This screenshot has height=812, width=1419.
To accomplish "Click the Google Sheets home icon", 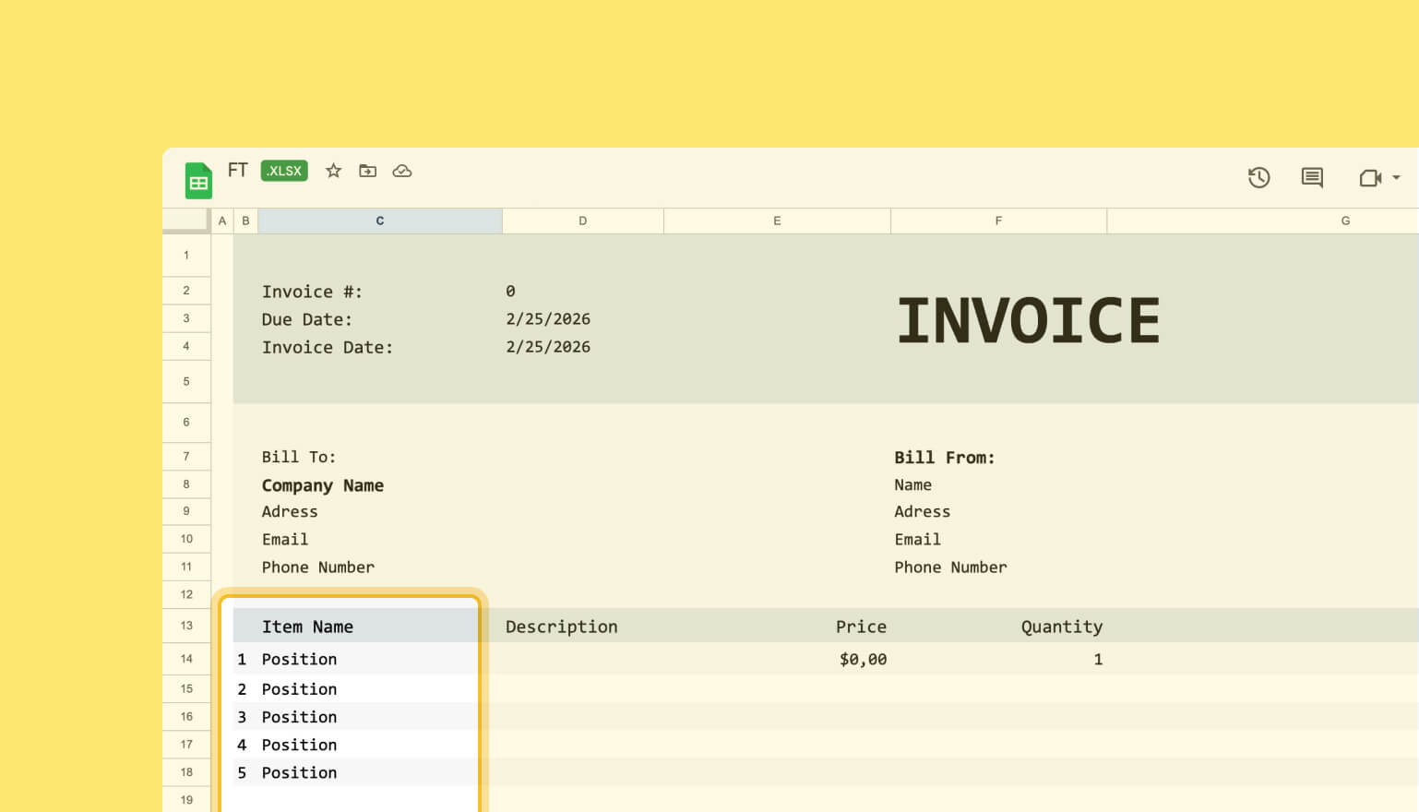I will click(198, 181).
